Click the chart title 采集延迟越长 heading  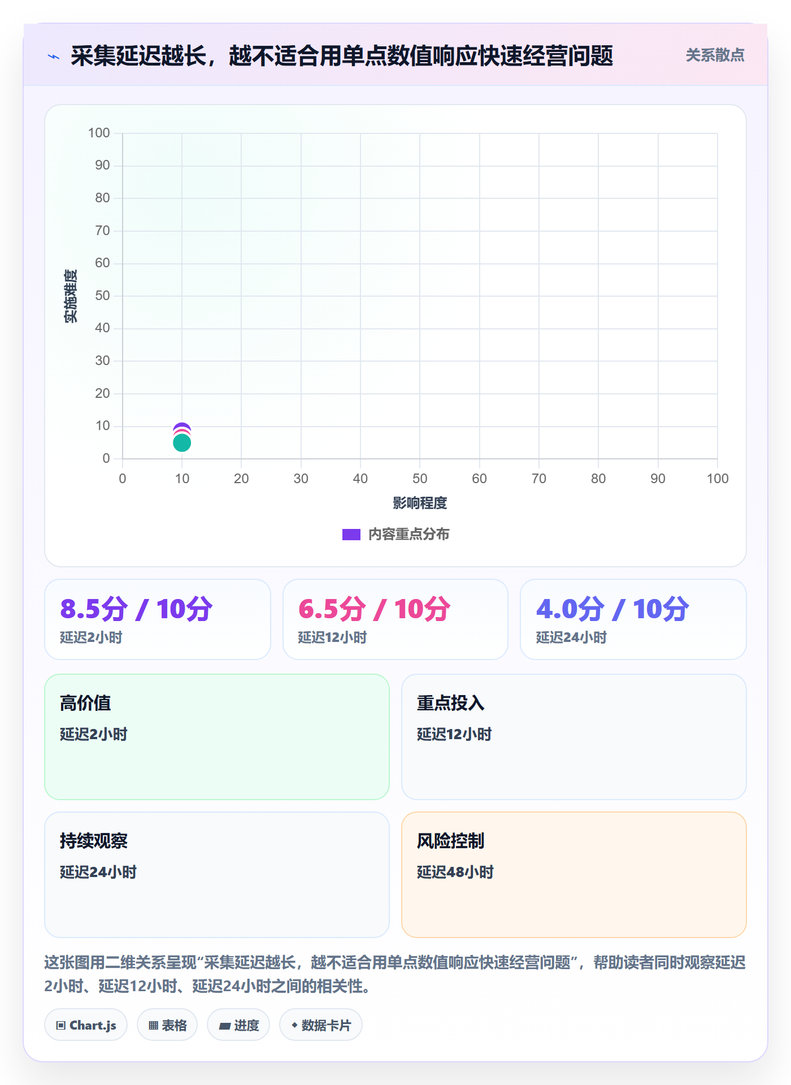[x=342, y=56]
